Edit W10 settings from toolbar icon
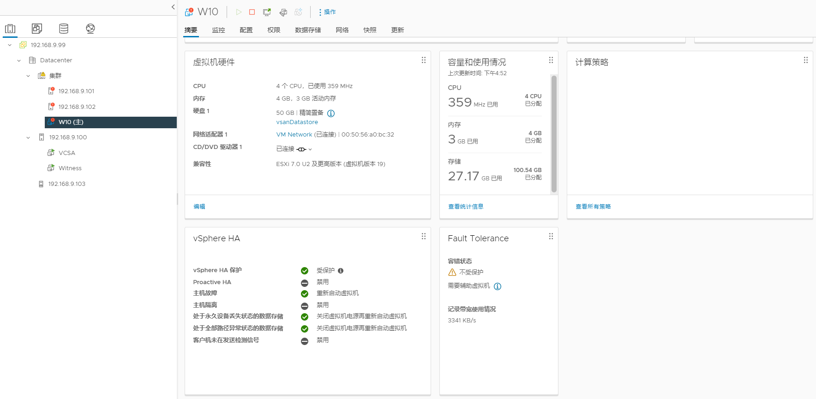816x399 pixels. (x=283, y=12)
